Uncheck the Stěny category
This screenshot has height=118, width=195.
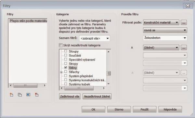pos(66,68)
